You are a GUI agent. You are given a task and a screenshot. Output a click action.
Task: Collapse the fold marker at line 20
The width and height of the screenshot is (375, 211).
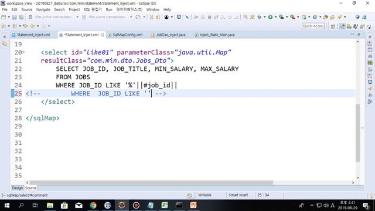[x=23, y=52]
